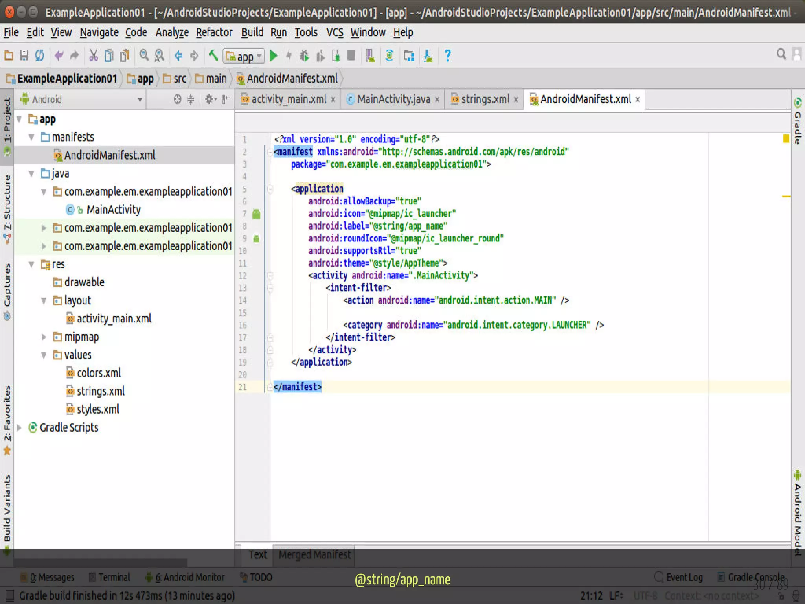Open the VCS menu
The image size is (805, 604).
(x=334, y=32)
